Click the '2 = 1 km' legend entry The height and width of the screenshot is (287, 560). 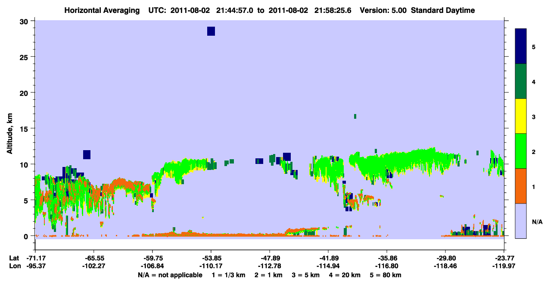(x=269, y=275)
